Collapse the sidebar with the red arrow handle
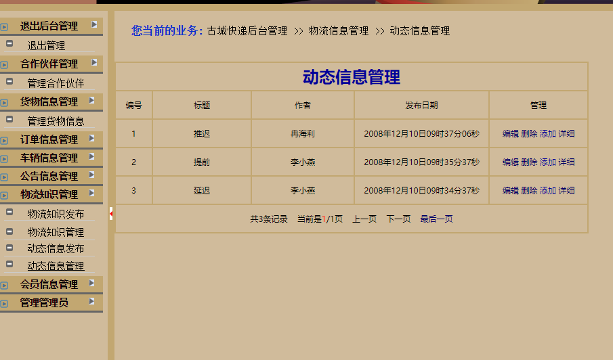 tap(110, 214)
